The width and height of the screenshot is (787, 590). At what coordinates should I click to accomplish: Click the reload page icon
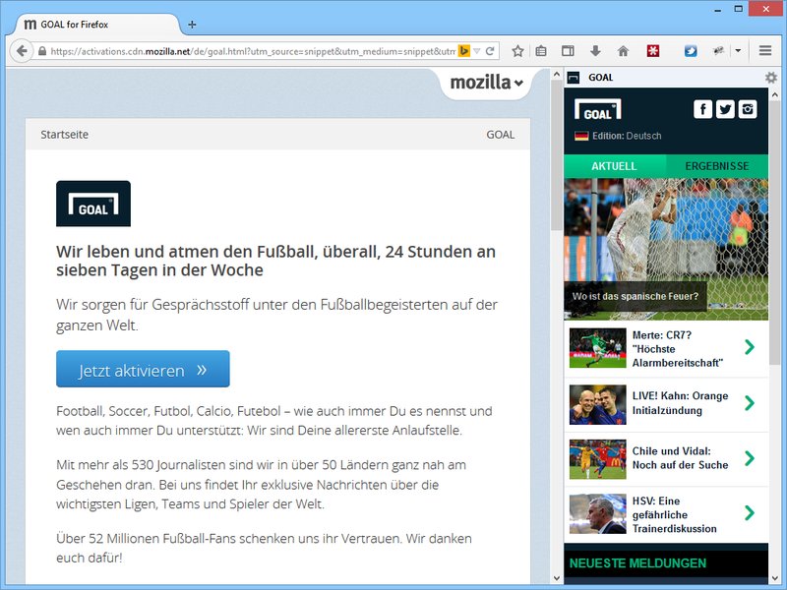(x=490, y=51)
